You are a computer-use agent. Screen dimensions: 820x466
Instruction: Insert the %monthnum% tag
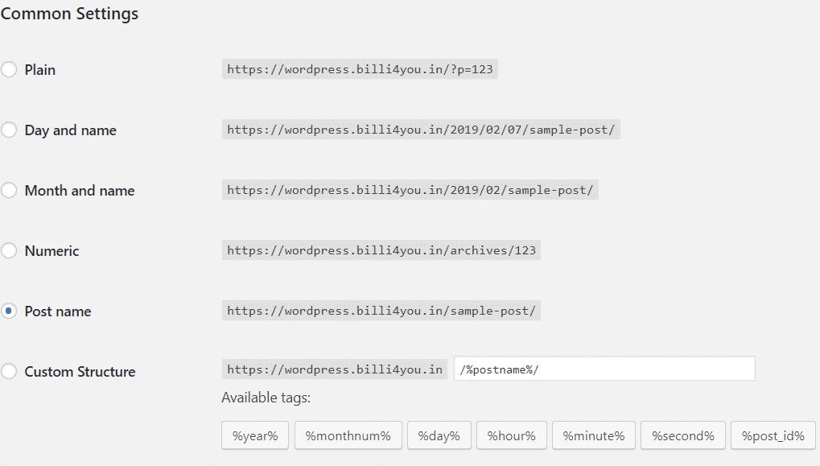348,435
